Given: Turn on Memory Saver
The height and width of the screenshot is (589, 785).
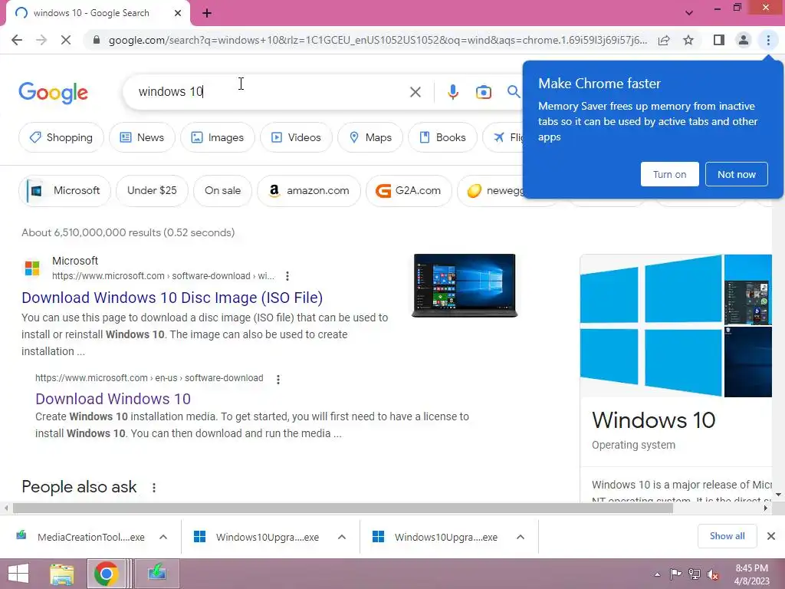Looking at the screenshot, I should pos(669,174).
